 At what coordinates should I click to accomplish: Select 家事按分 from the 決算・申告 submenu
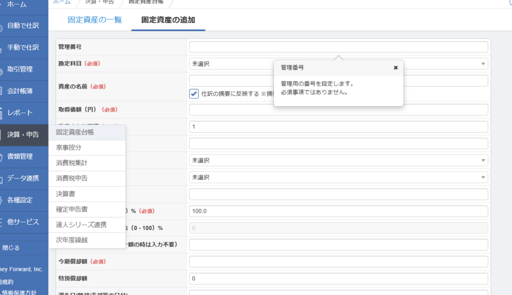pyautogui.click(x=69, y=148)
